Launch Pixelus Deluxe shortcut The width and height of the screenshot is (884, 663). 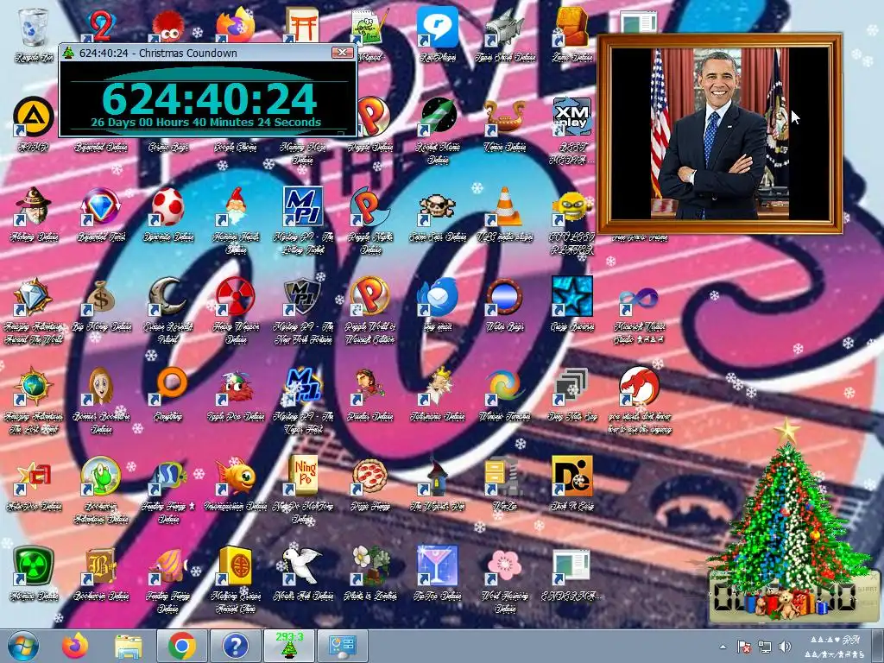coord(370,387)
